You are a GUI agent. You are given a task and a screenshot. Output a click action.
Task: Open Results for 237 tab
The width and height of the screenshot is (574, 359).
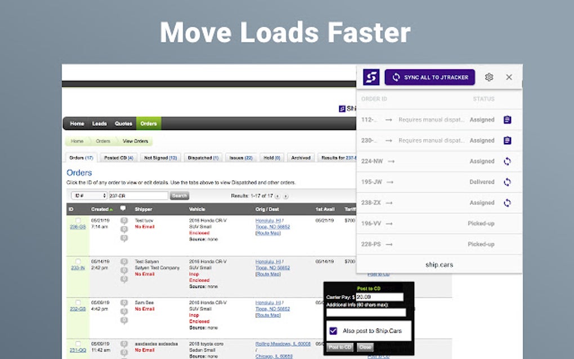pos(337,158)
